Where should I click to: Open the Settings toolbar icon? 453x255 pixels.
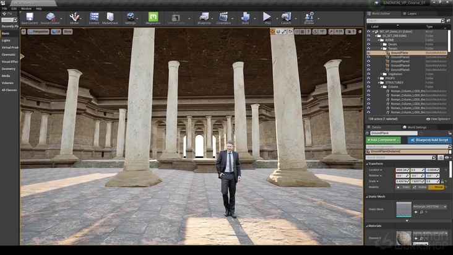(x=131, y=17)
